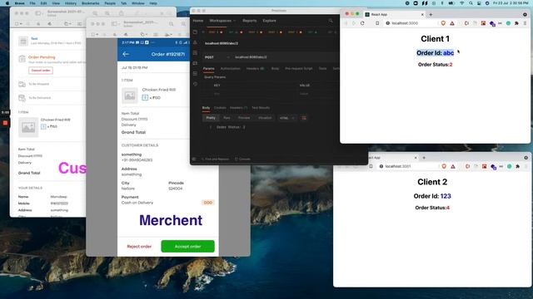The width and height of the screenshot is (533, 299).
Task: Click the red stop recording button at the left screen edge
Action: pos(5,123)
